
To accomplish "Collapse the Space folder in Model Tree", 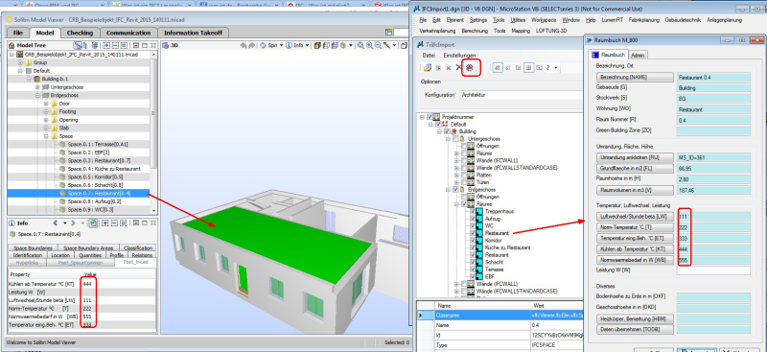I will coord(46,136).
